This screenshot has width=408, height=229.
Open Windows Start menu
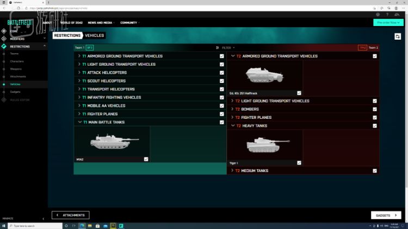tap(4, 226)
